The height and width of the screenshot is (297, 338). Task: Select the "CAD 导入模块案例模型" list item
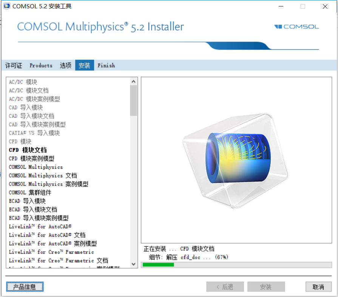[37, 124]
